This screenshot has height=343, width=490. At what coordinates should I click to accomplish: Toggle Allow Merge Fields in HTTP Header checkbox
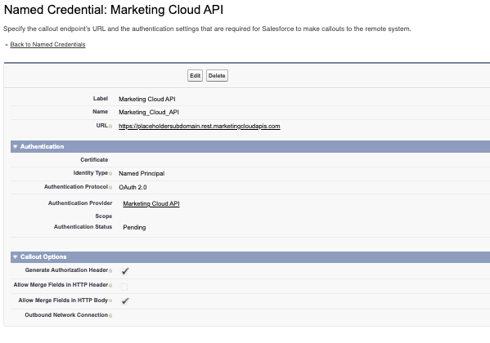coord(124,286)
